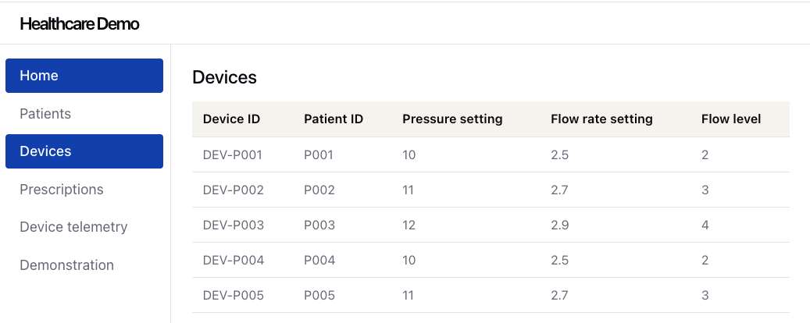Click the Healthcare Demo title
Viewport: 810px width, 323px height.
(80, 24)
